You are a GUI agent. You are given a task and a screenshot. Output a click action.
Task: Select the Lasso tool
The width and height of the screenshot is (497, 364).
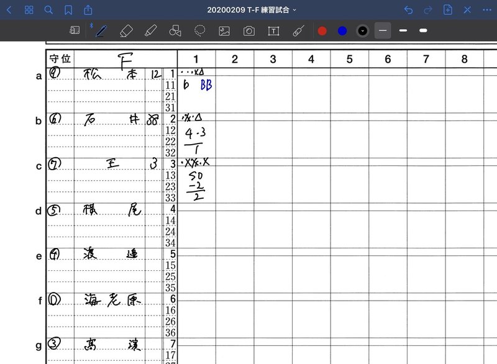pos(199,30)
